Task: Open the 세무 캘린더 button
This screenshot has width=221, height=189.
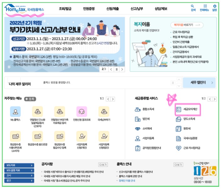Action: pyautogui.click(x=199, y=82)
